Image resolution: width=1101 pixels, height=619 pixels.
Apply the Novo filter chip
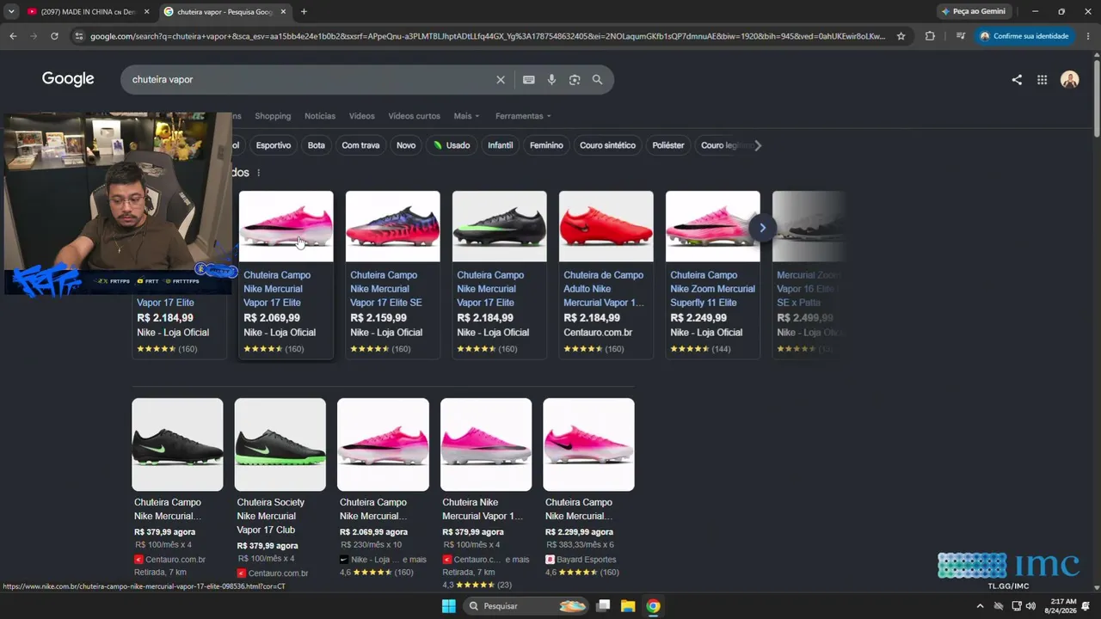click(406, 145)
